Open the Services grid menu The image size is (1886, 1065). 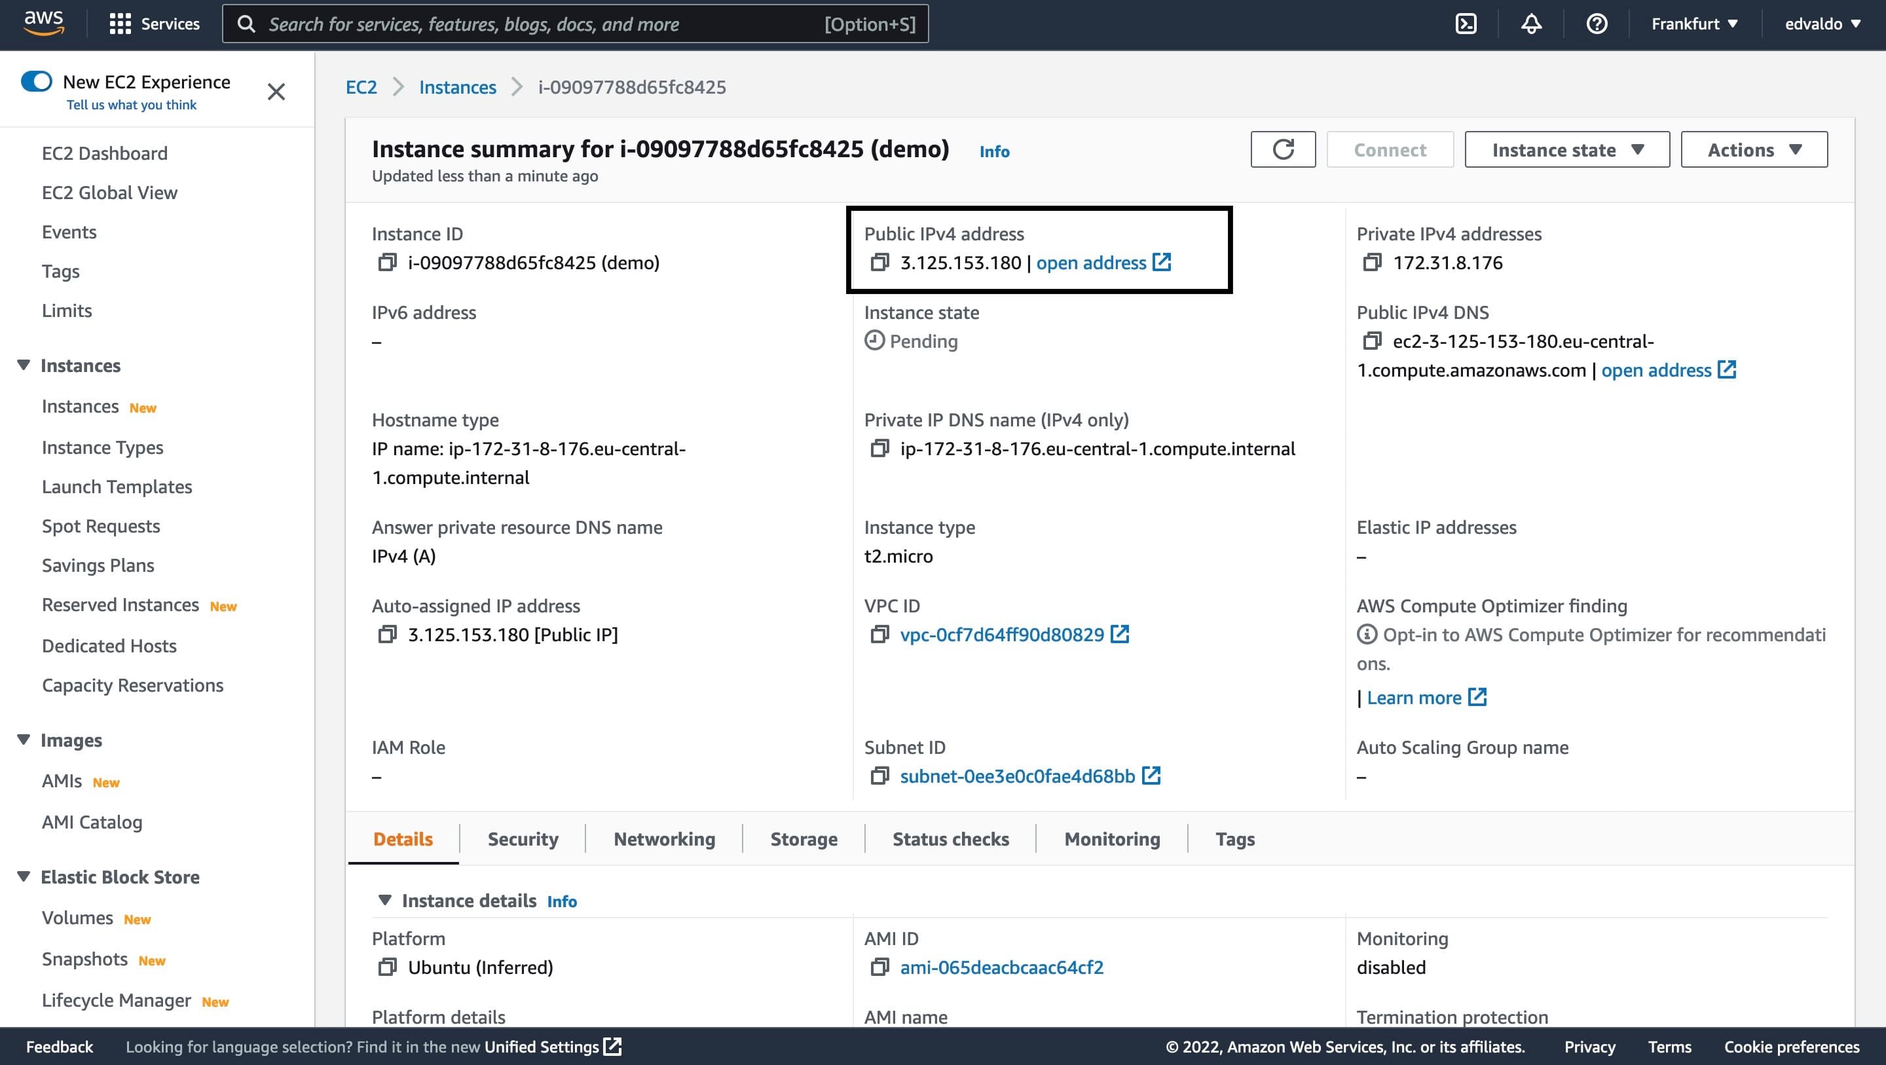[x=154, y=24]
